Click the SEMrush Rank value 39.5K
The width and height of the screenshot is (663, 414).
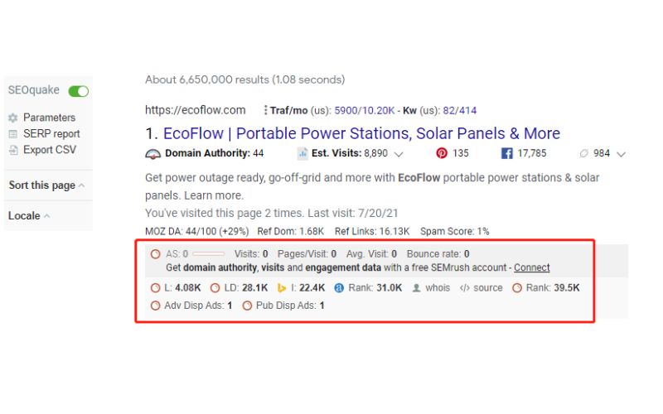tap(567, 288)
